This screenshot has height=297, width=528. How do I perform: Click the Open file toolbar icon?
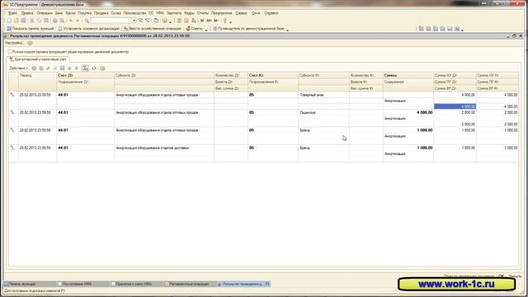[x=16, y=21]
